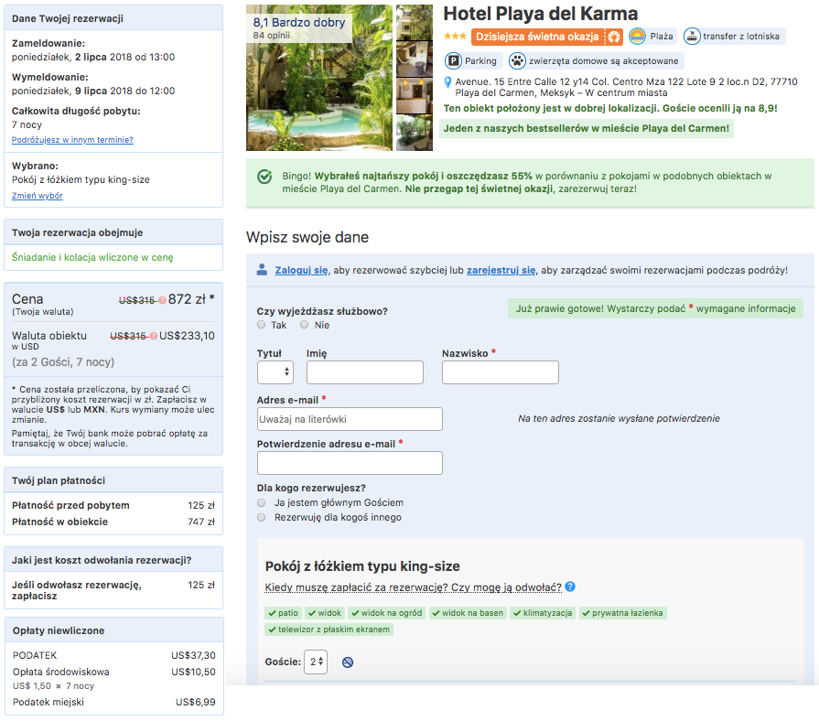The image size is (819, 721).
Task: Click the 'Jeden z naszych bestsellerów' banner
Action: click(587, 128)
